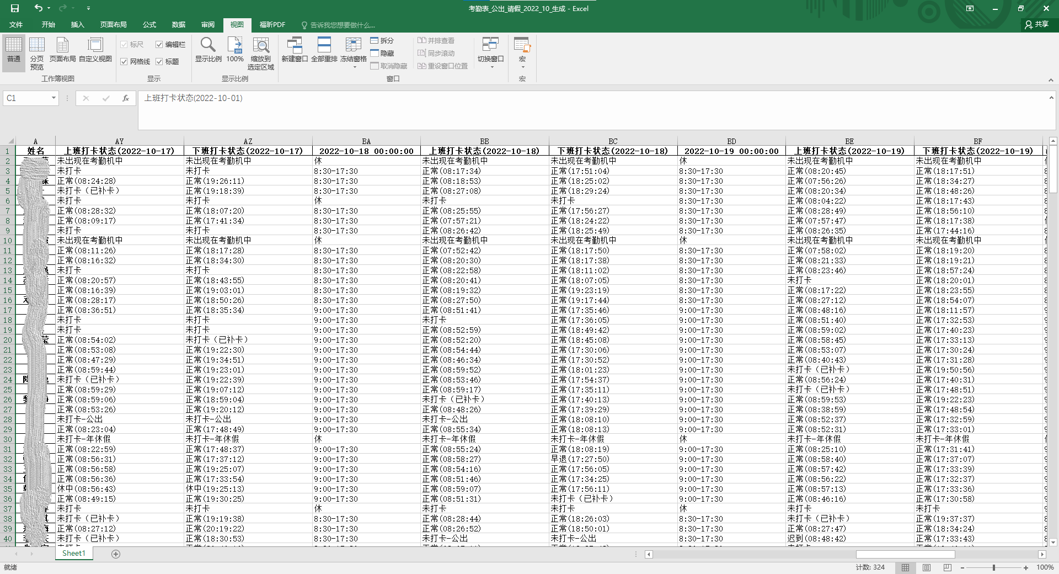Switch to the Home (开始) tab

click(x=49, y=25)
